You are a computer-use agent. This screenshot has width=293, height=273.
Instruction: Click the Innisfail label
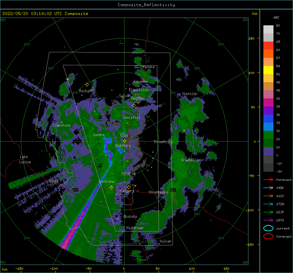pos(132,118)
